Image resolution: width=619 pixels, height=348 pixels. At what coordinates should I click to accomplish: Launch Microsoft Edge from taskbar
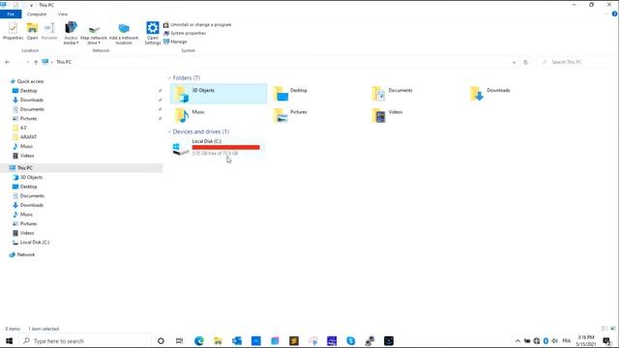click(199, 341)
